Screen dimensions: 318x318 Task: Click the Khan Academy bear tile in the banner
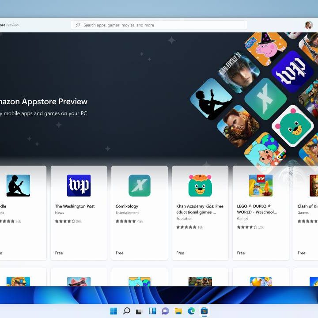tap(293, 126)
